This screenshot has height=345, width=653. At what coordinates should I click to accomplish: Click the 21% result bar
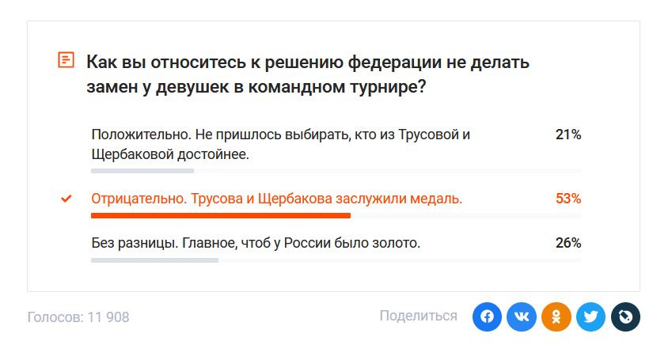[142, 171]
